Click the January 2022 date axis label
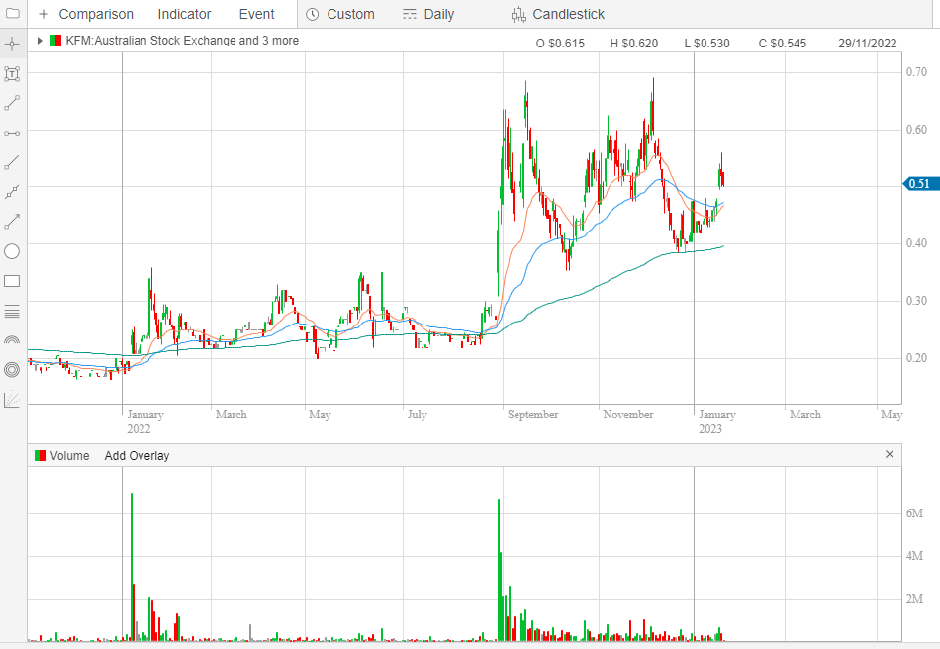This screenshot has height=649, width=940. click(x=145, y=421)
